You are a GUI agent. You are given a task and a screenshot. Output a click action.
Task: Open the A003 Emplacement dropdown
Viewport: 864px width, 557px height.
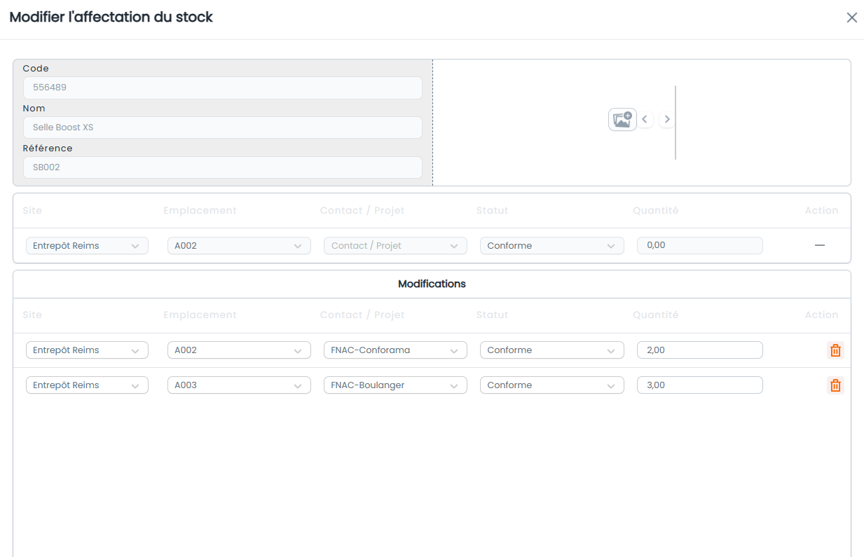pyautogui.click(x=239, y=385)
